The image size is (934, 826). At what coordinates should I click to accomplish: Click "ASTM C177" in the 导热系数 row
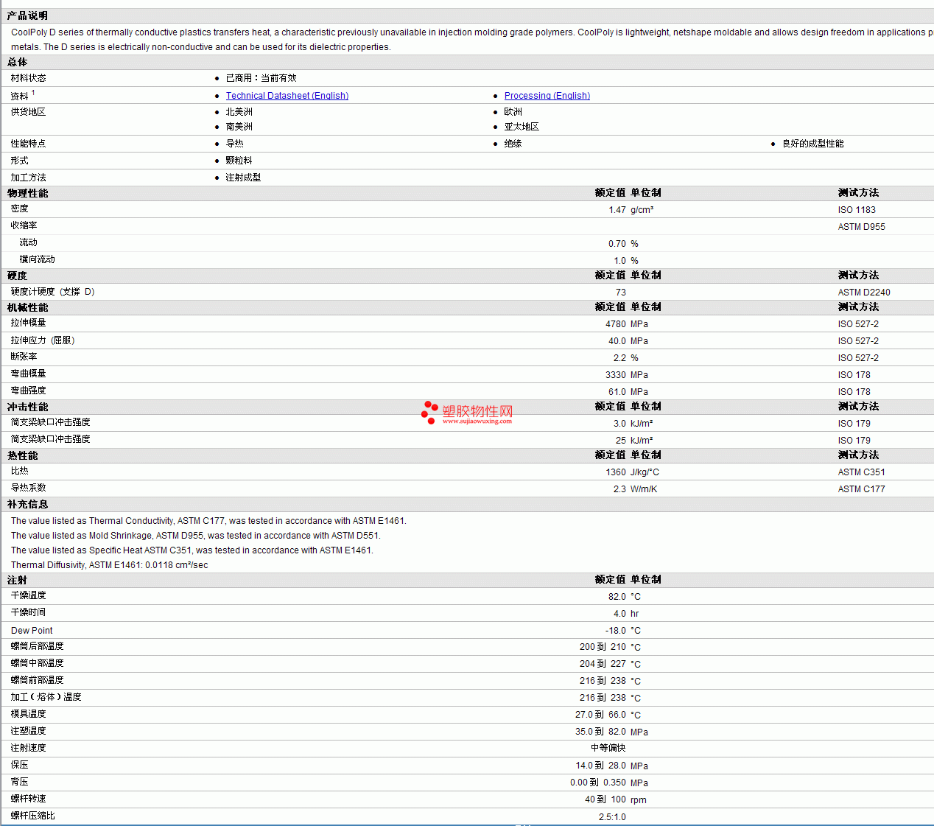(x=862, y=489)
